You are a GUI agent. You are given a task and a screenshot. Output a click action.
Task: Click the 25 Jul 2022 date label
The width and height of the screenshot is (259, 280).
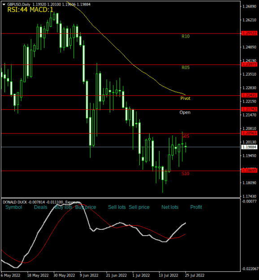pos(194,276)
